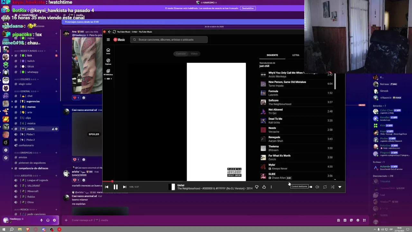This screenshot has height=232, width=412.
Task: Click the song progress bar in YouTube Music
Action: [224, 181]
